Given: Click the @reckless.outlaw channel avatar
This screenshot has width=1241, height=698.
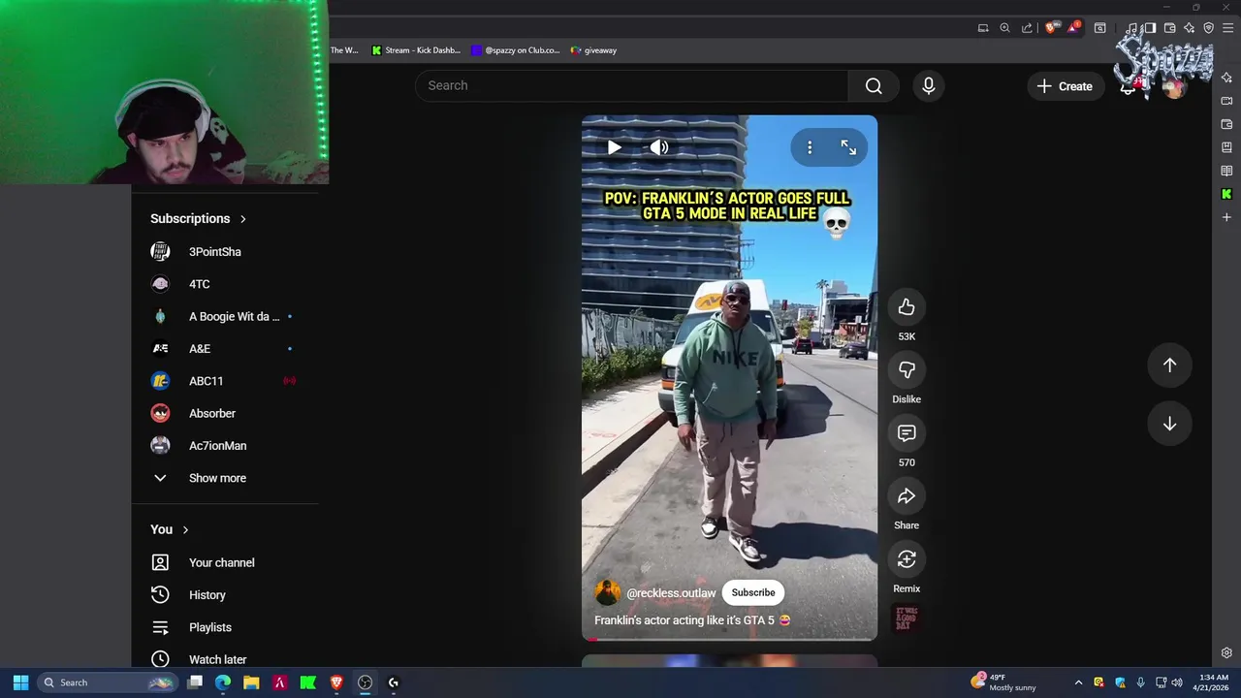Looking at the screenshot, I should pyautogui.click(x=608, y=592).
